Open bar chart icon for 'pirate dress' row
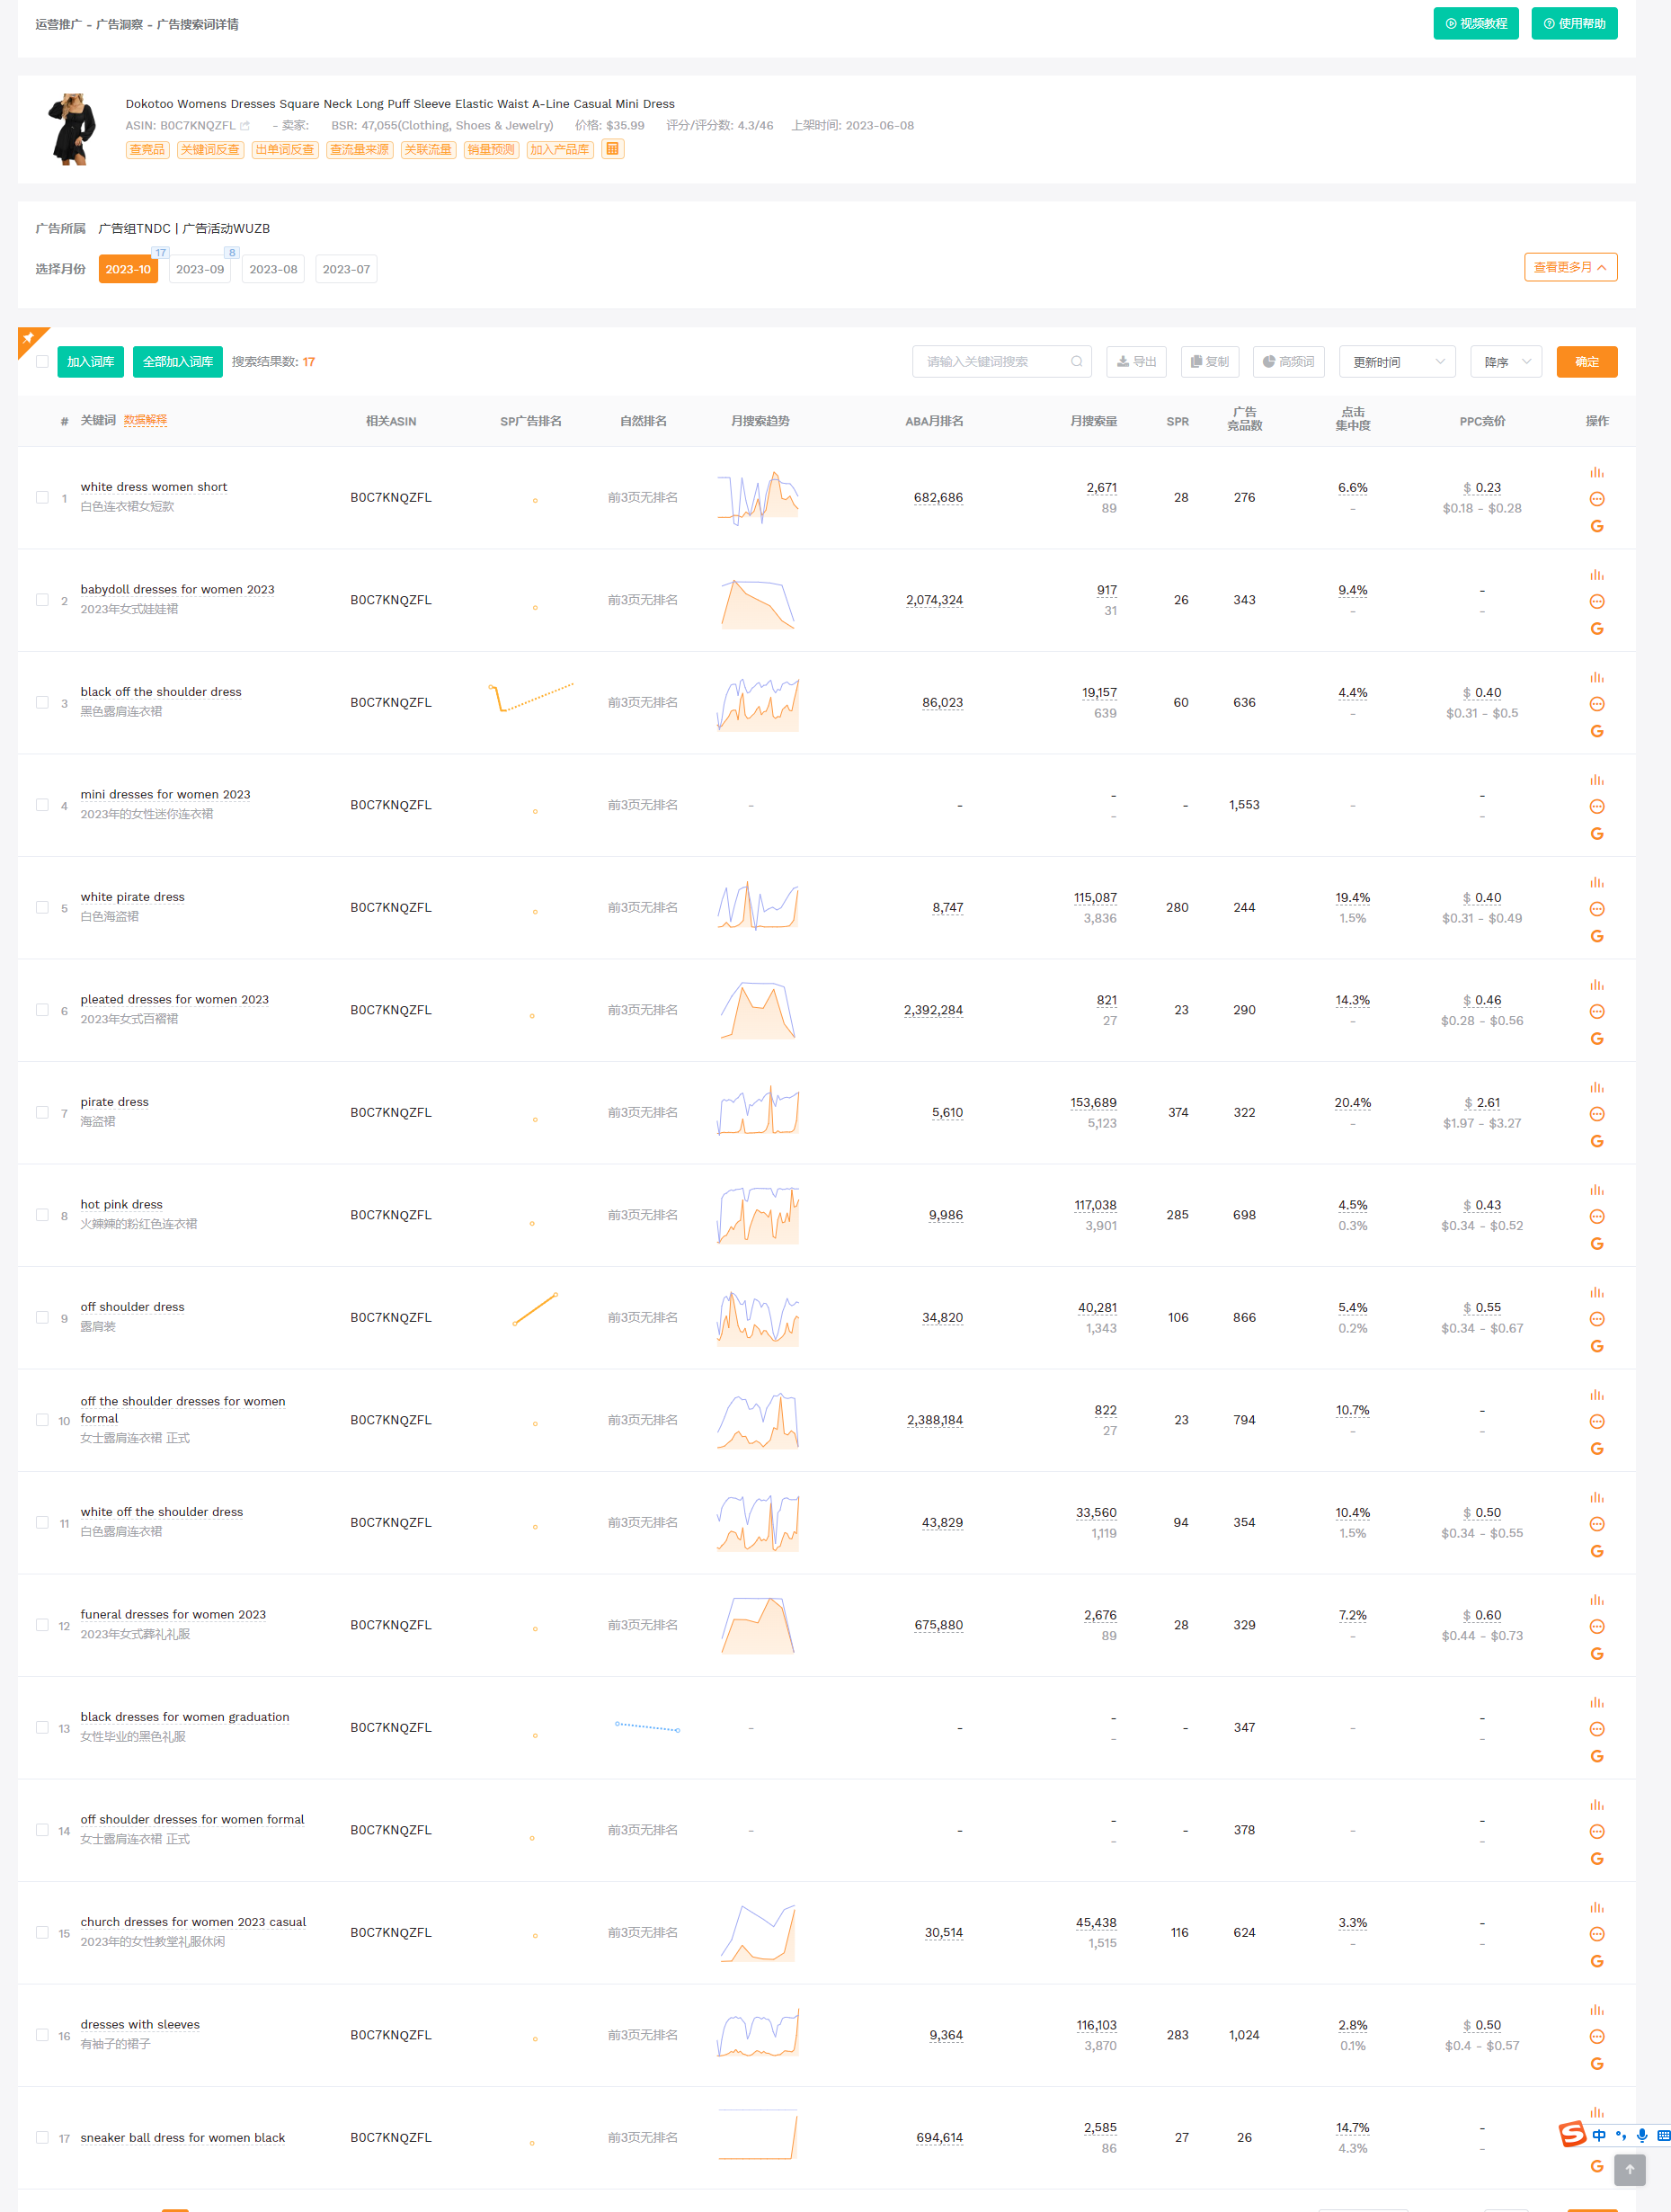Screen dimensions: 1671x2212 coord(1596,1087)
